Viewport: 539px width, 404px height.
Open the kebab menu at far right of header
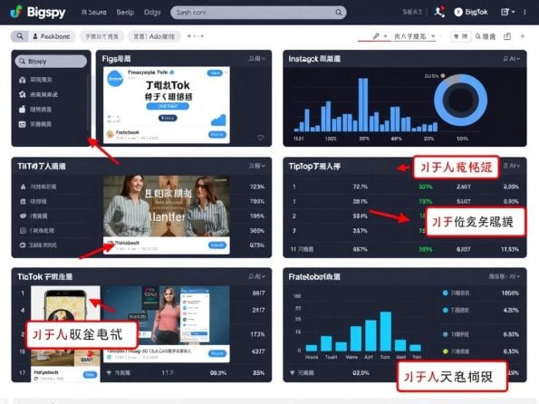[525, 12]
